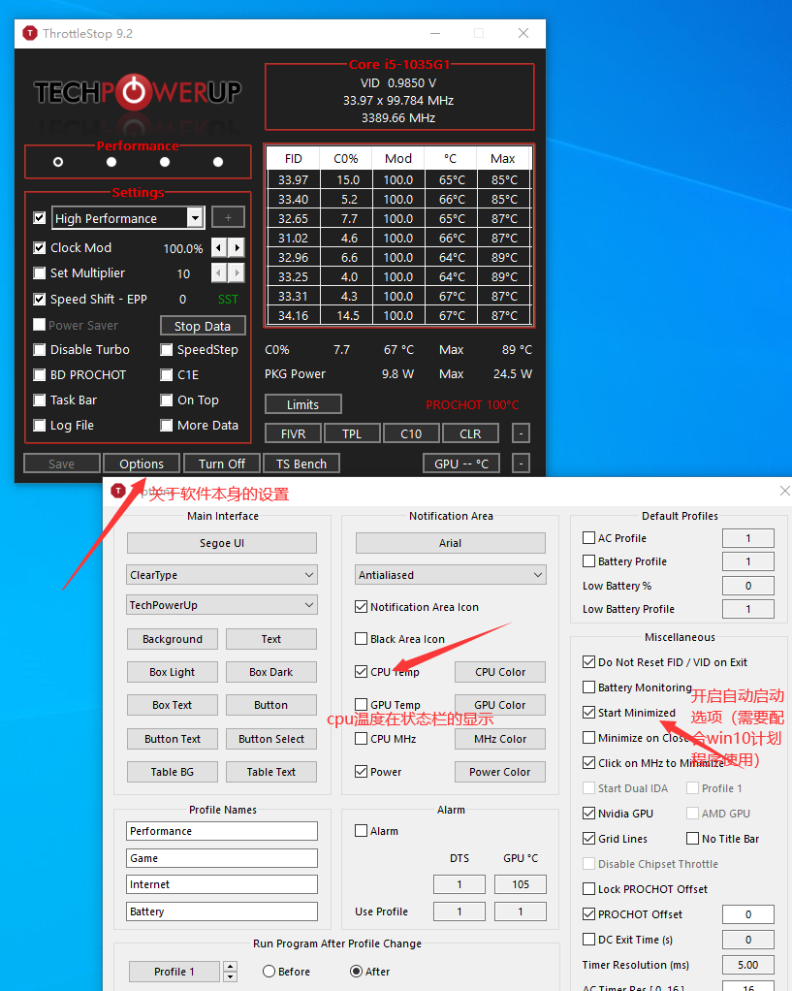Enable the Log File option
The width and height of the screenshot is (792, 991).
pyautogui.click(x=39, y=425)
